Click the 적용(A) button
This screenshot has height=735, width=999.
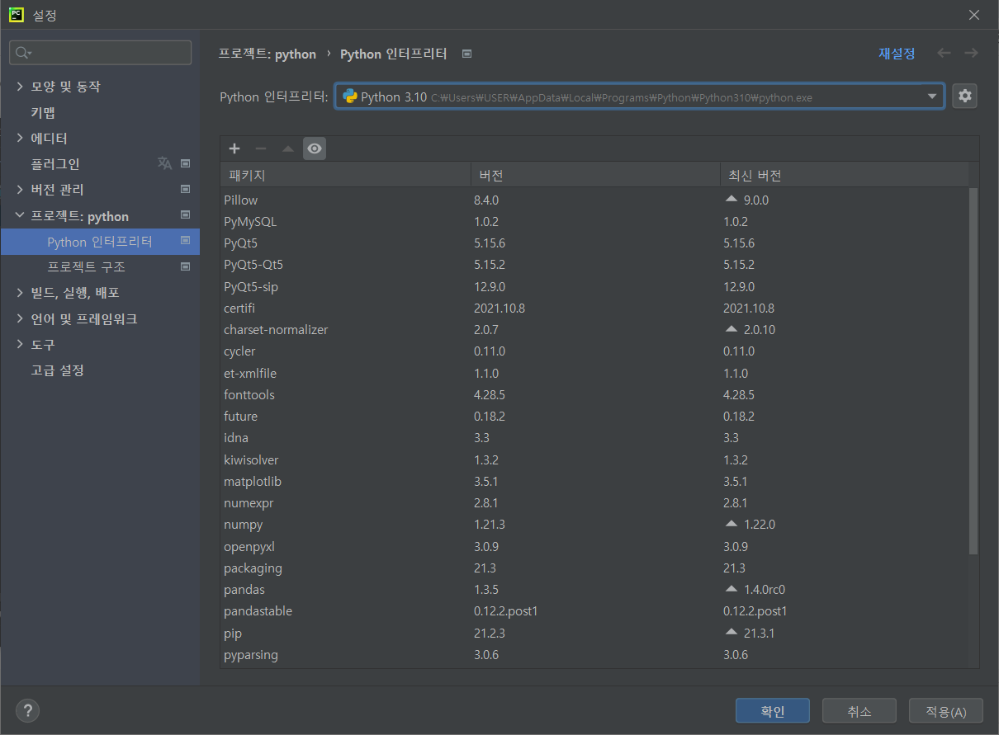(945, 711)
